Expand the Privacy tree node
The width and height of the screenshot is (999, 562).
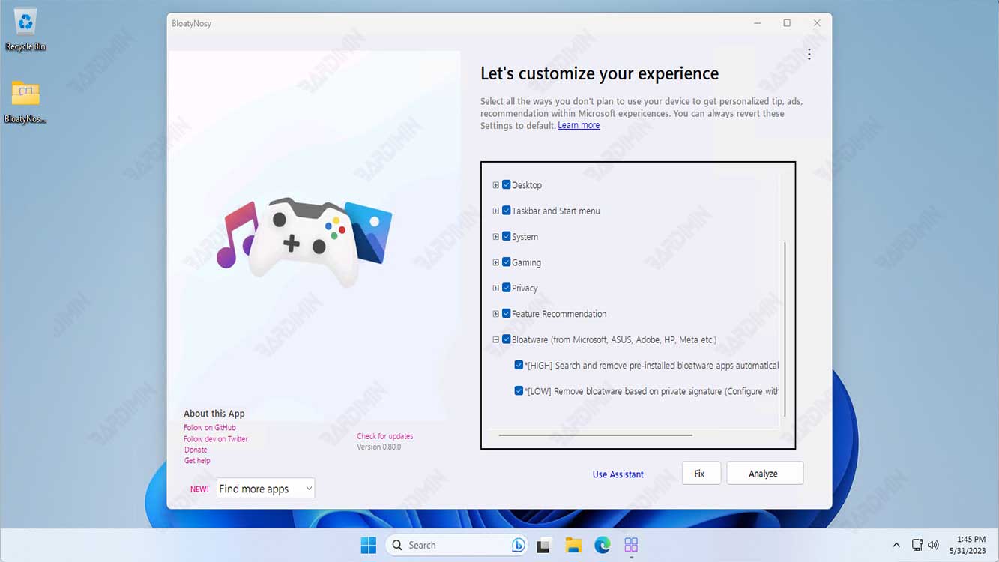tap(495, 288)
